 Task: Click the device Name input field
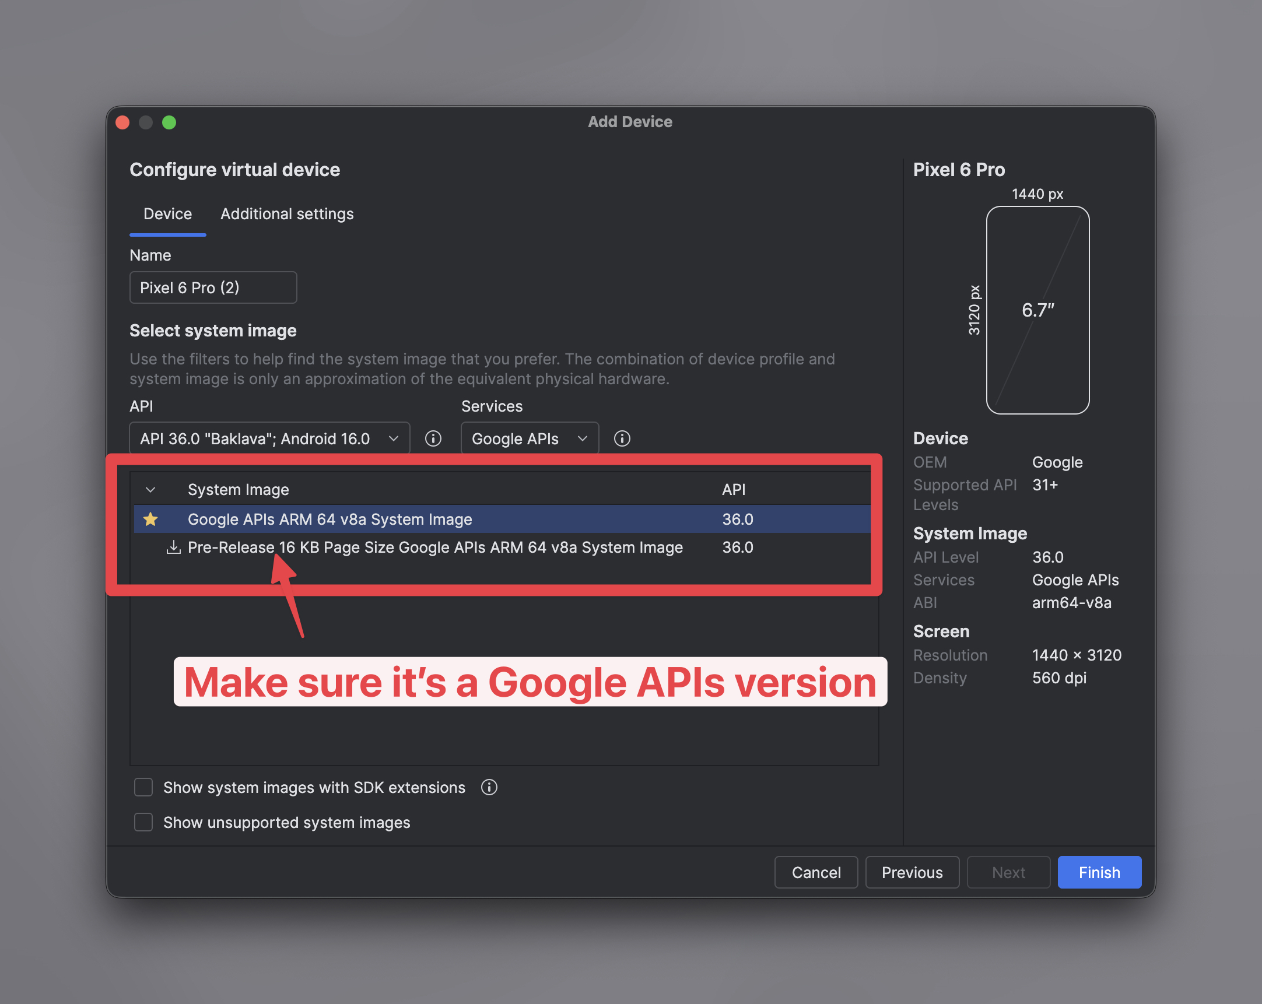pyautogui.click(x=213, y=288)
